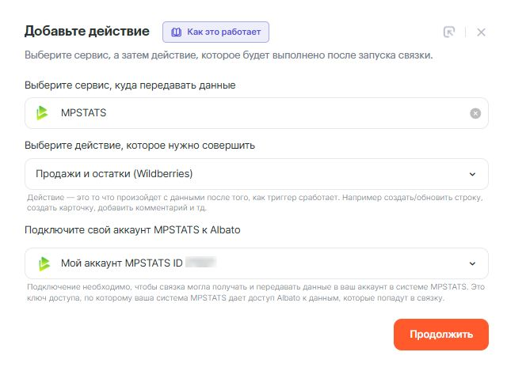507x371 pixels.
Task: Click the chevron arrow of the action dropdown
Action: coord(473,174)
